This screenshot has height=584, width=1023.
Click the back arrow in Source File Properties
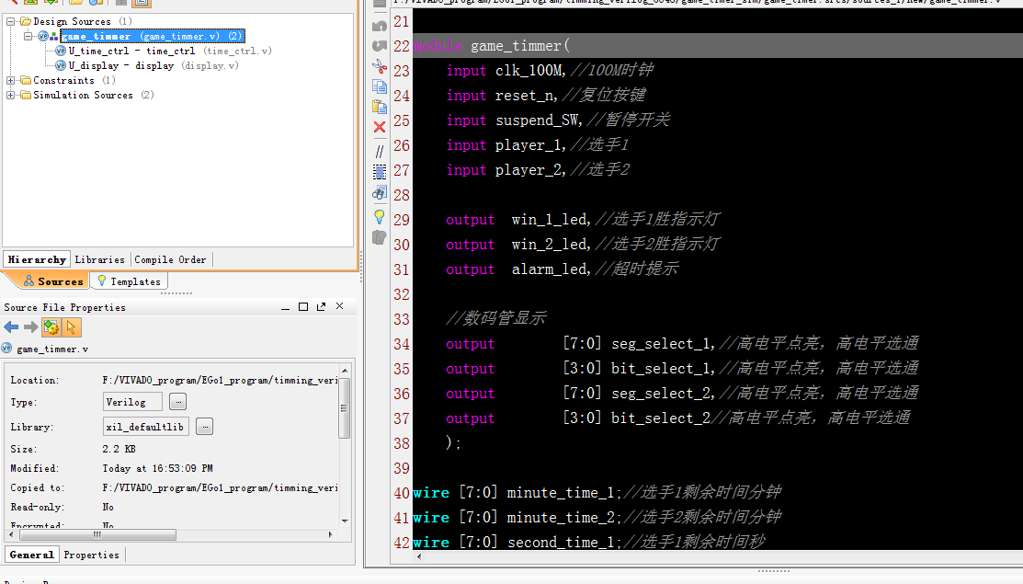point(11,326)
